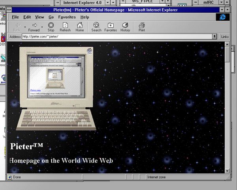This screenshot has width=237, height=190.
Task: Click the Internet Explorer 4.0 group title
Action: coord(83,3)
